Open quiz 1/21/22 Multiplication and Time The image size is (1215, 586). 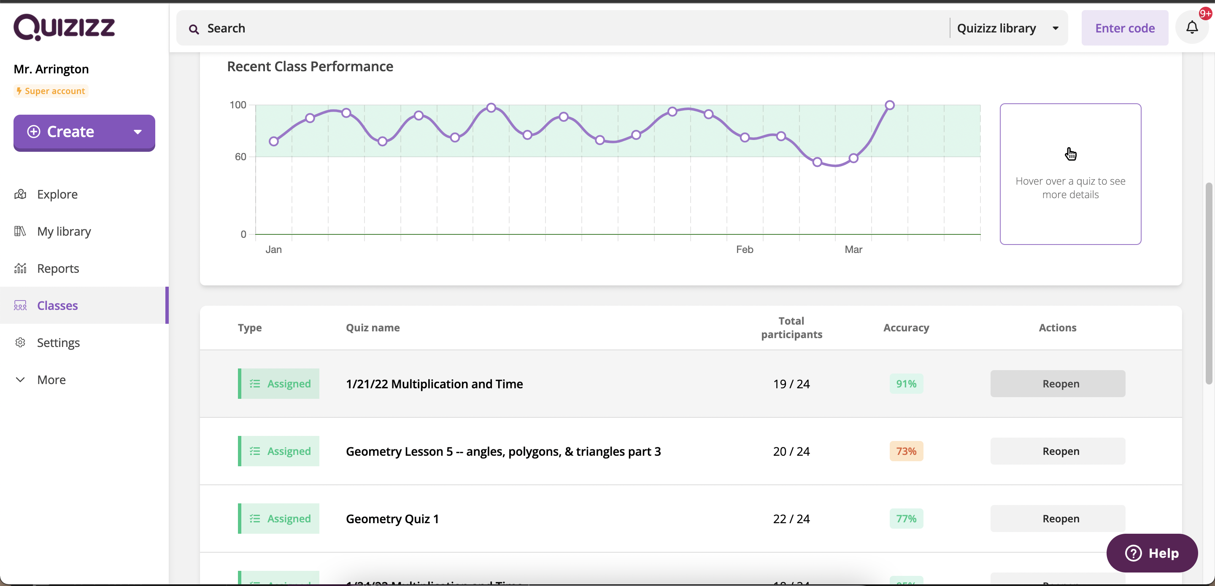pos(434,384)
